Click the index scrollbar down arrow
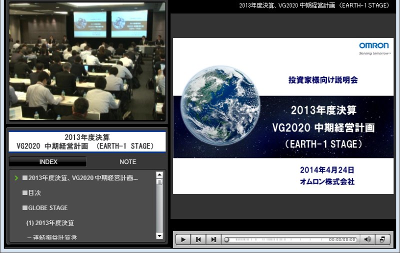 click(x=159, y=236)
